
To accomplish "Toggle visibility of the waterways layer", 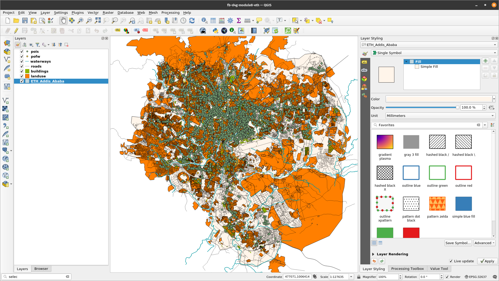I will [22, 61].
